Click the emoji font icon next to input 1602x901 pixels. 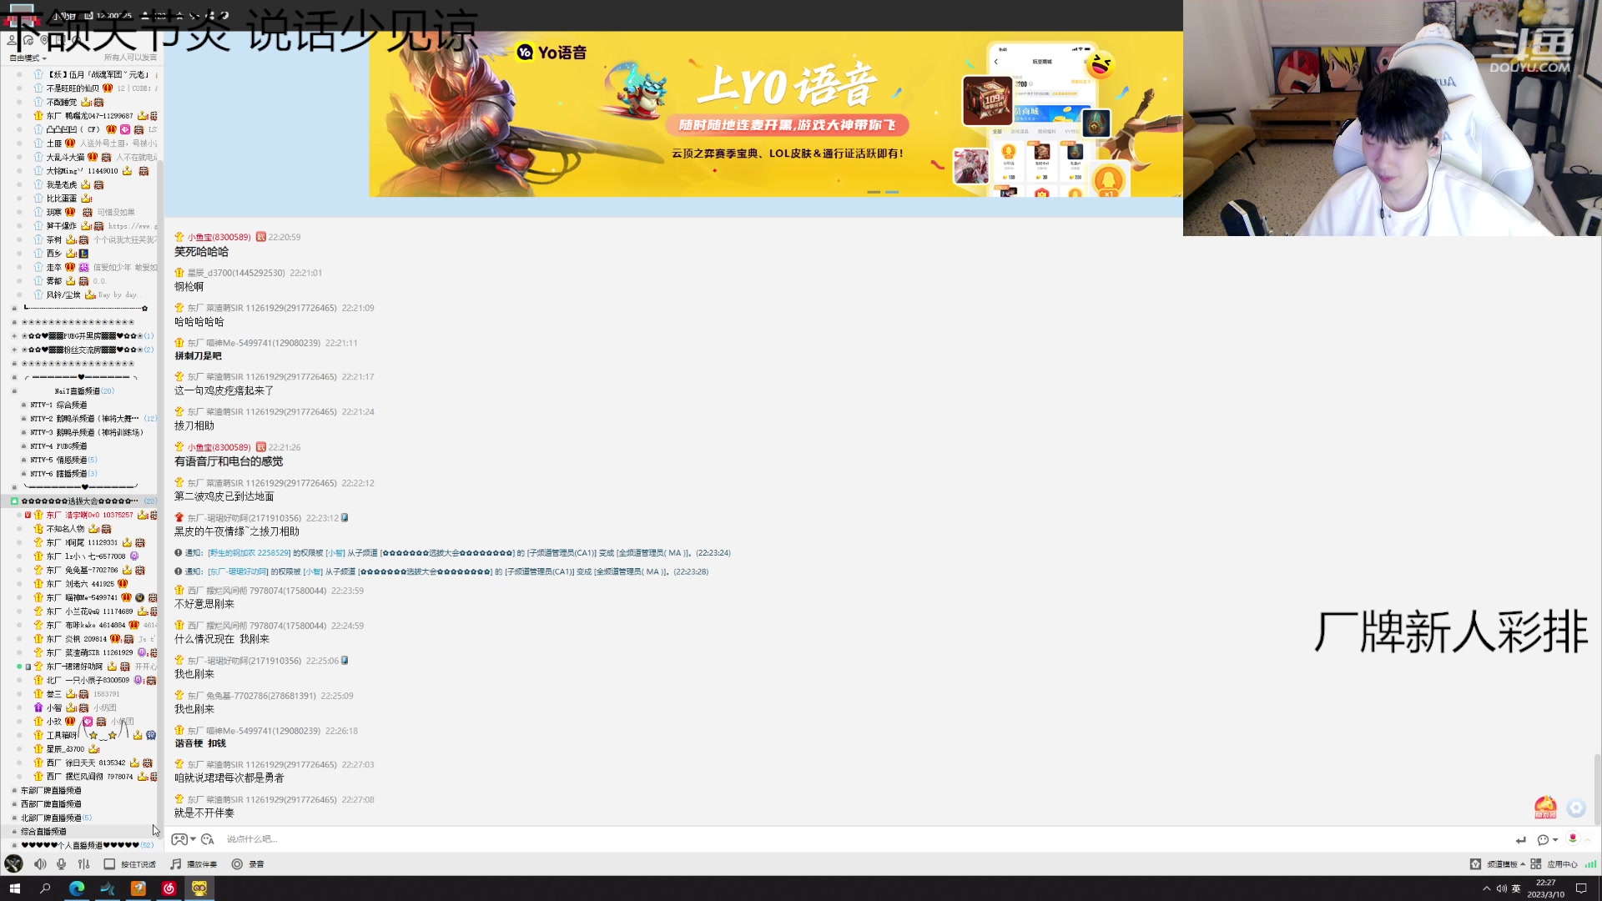point(208,839)
